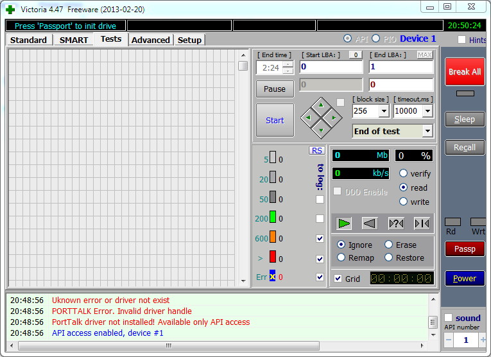This screenshot has width=491, height=357.
Task: Select PIO access mode radio button
Action: pos(375,39)
